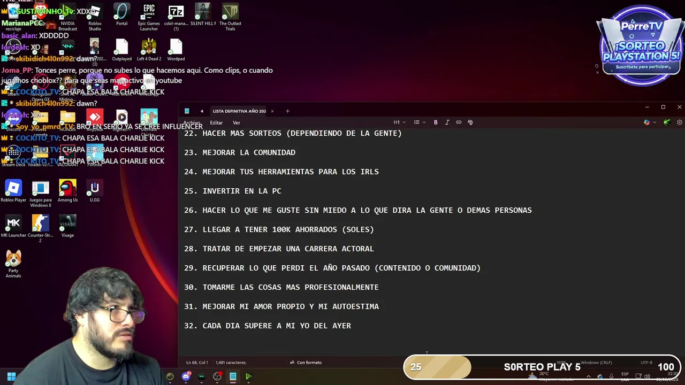The height and width of the screenshot is (385, 685).
Task: Open the 7z cslol-manager archive icon
Action: 176,17
